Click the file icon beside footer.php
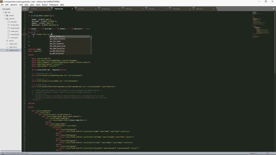Screen dimensions: 276x155 9,25
